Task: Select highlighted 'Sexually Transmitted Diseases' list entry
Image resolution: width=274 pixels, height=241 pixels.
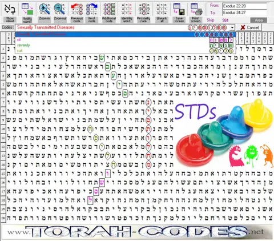Action: pos(126,34)
